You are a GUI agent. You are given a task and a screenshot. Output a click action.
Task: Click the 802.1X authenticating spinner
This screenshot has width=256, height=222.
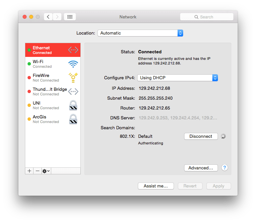tap(223, 136)
